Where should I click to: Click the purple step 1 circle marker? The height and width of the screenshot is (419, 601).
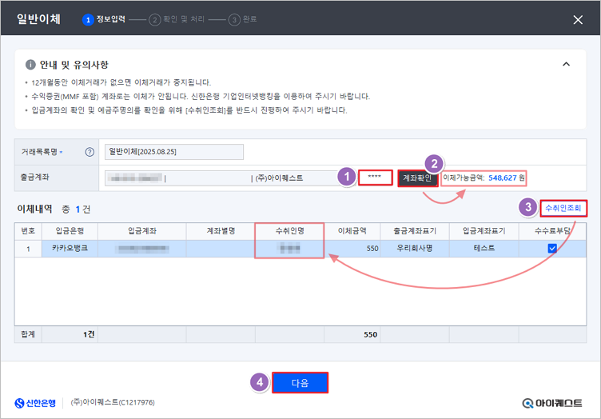[345, 177]
